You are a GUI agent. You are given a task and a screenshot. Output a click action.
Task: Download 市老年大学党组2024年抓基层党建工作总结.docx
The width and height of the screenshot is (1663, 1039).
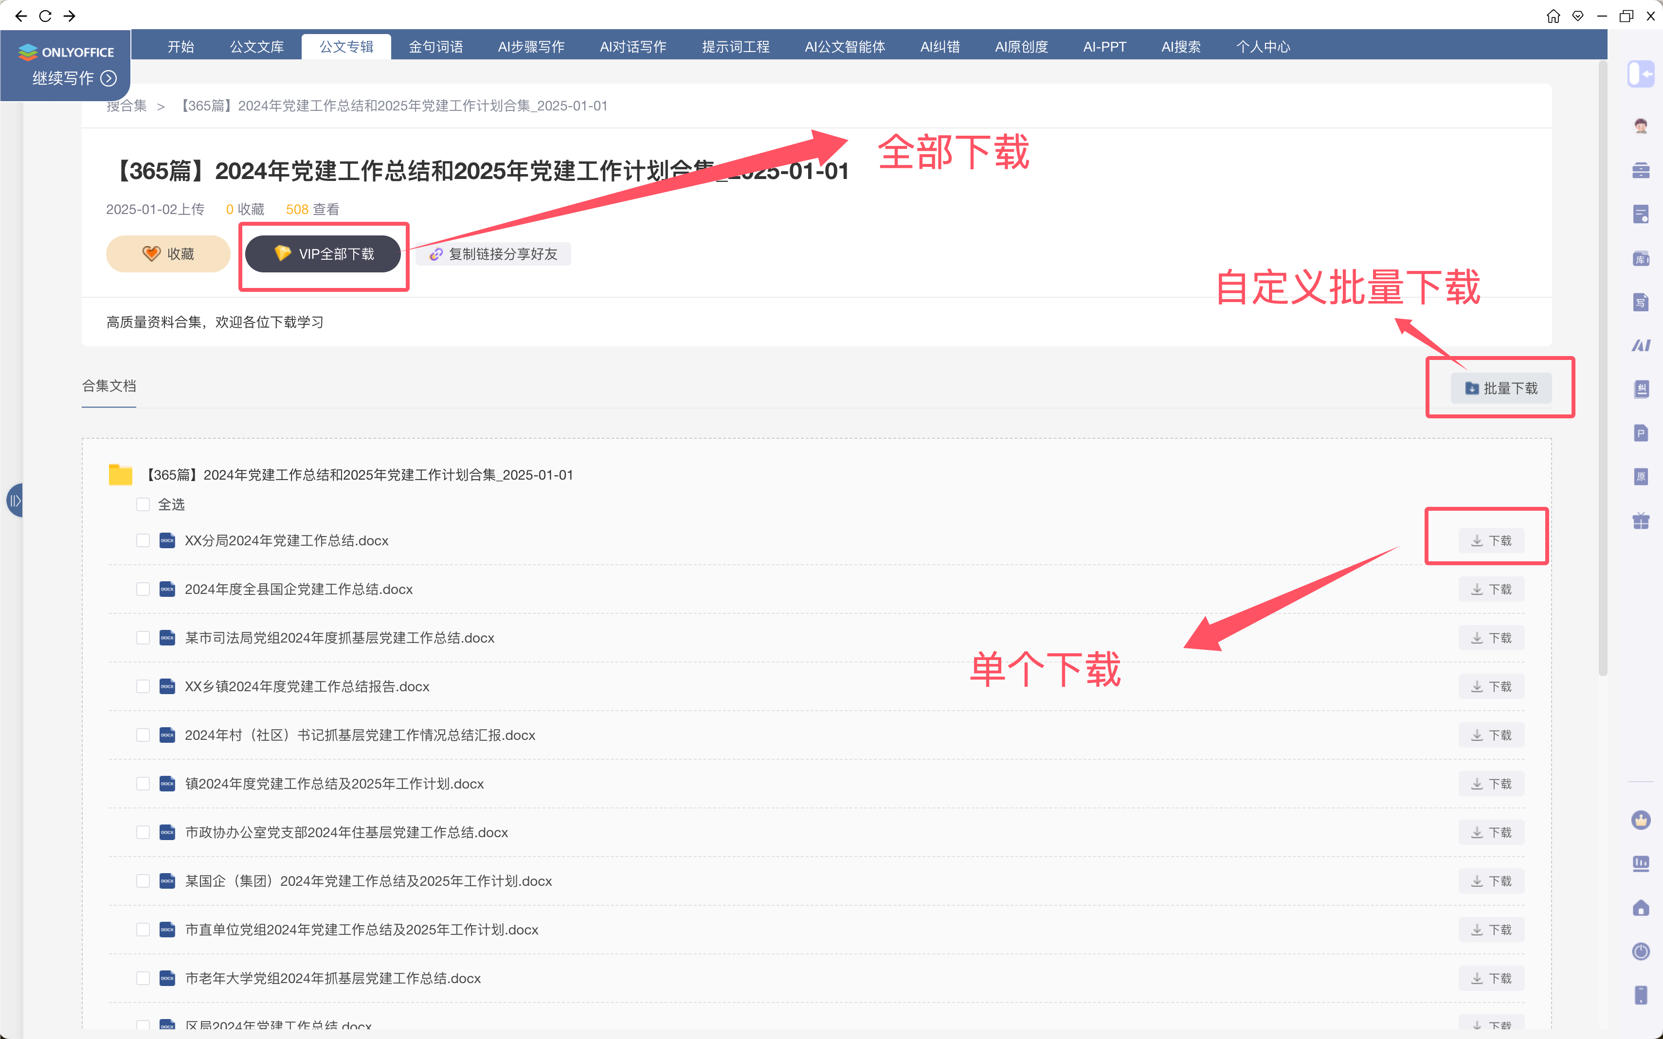(1491, 978)
